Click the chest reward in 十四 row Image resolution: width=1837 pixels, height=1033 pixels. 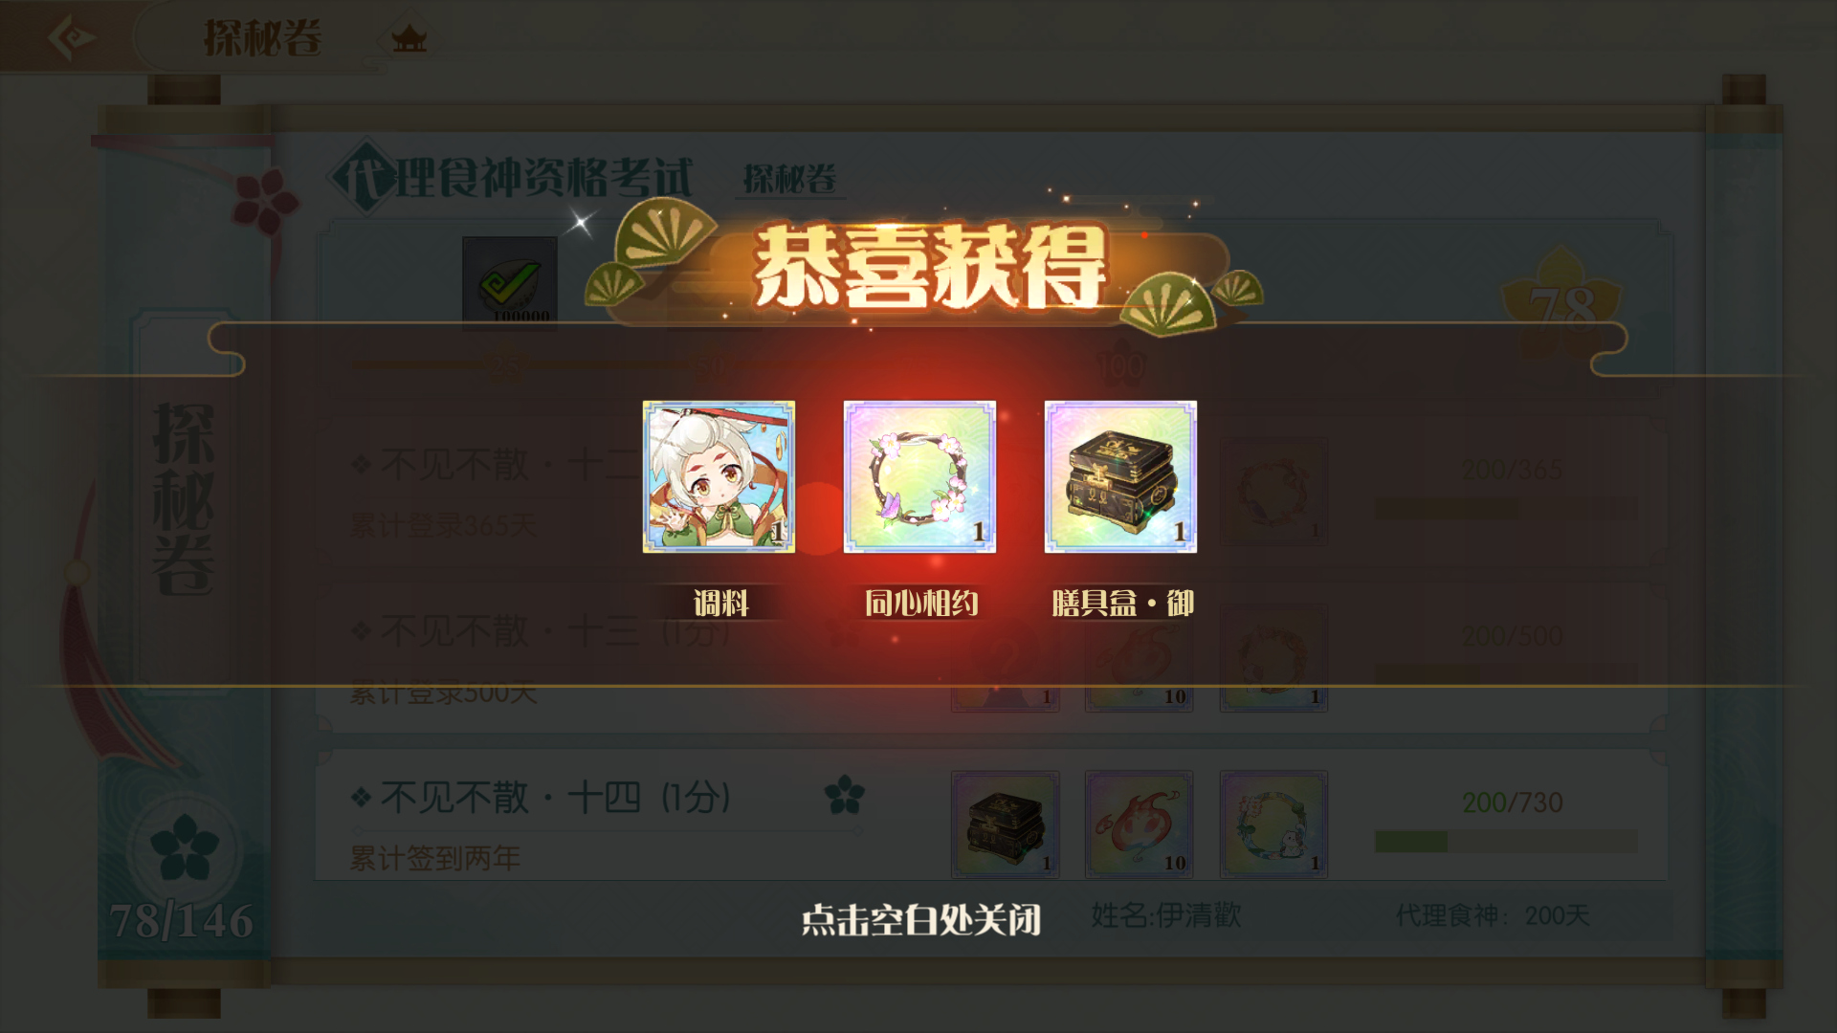(x=1005, y=824)
